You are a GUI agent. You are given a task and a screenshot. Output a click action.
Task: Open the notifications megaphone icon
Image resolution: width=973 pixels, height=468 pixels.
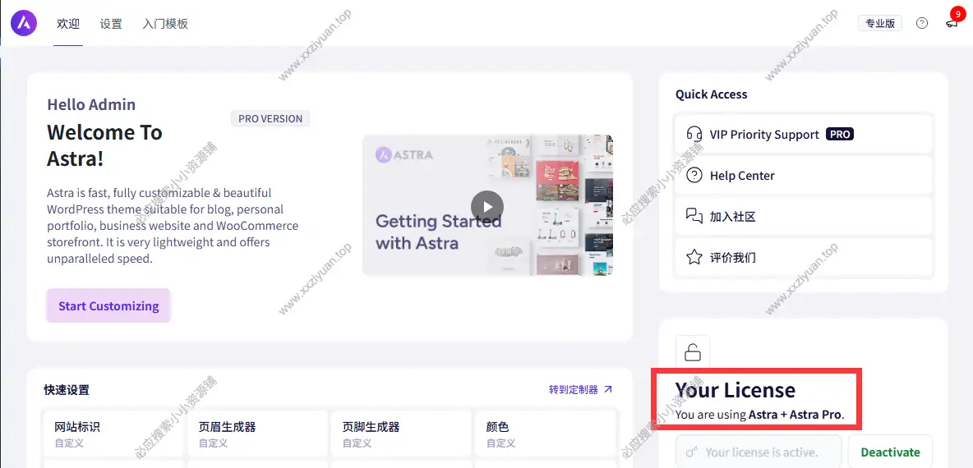952,23
